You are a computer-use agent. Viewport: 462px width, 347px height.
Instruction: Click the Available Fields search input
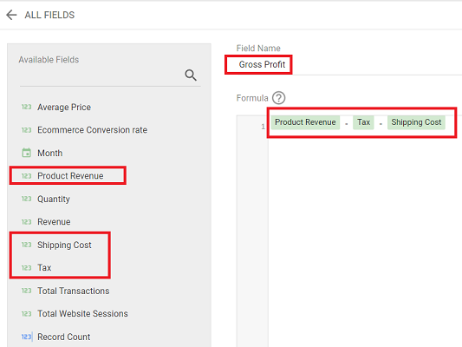[x=101, y=75]
